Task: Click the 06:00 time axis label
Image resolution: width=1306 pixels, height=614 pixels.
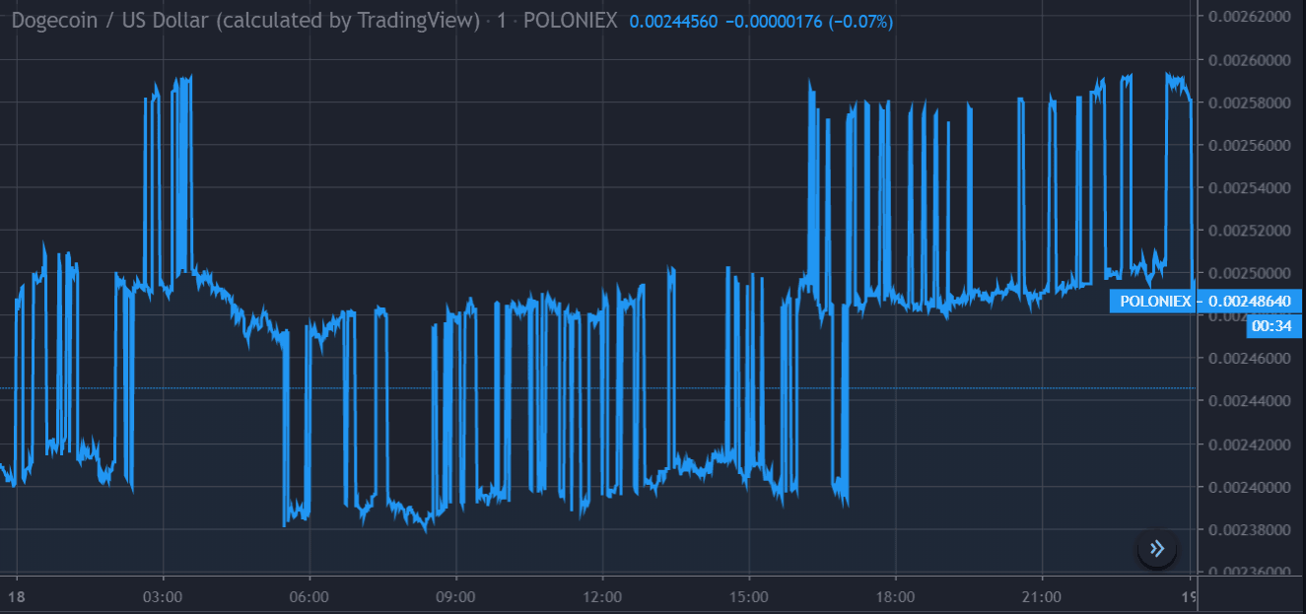Action: pyautogui.click(x=309, y=597)
